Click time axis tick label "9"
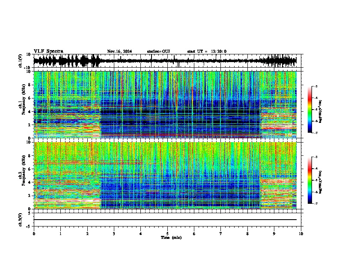The image size is (339, 262). 274,234
